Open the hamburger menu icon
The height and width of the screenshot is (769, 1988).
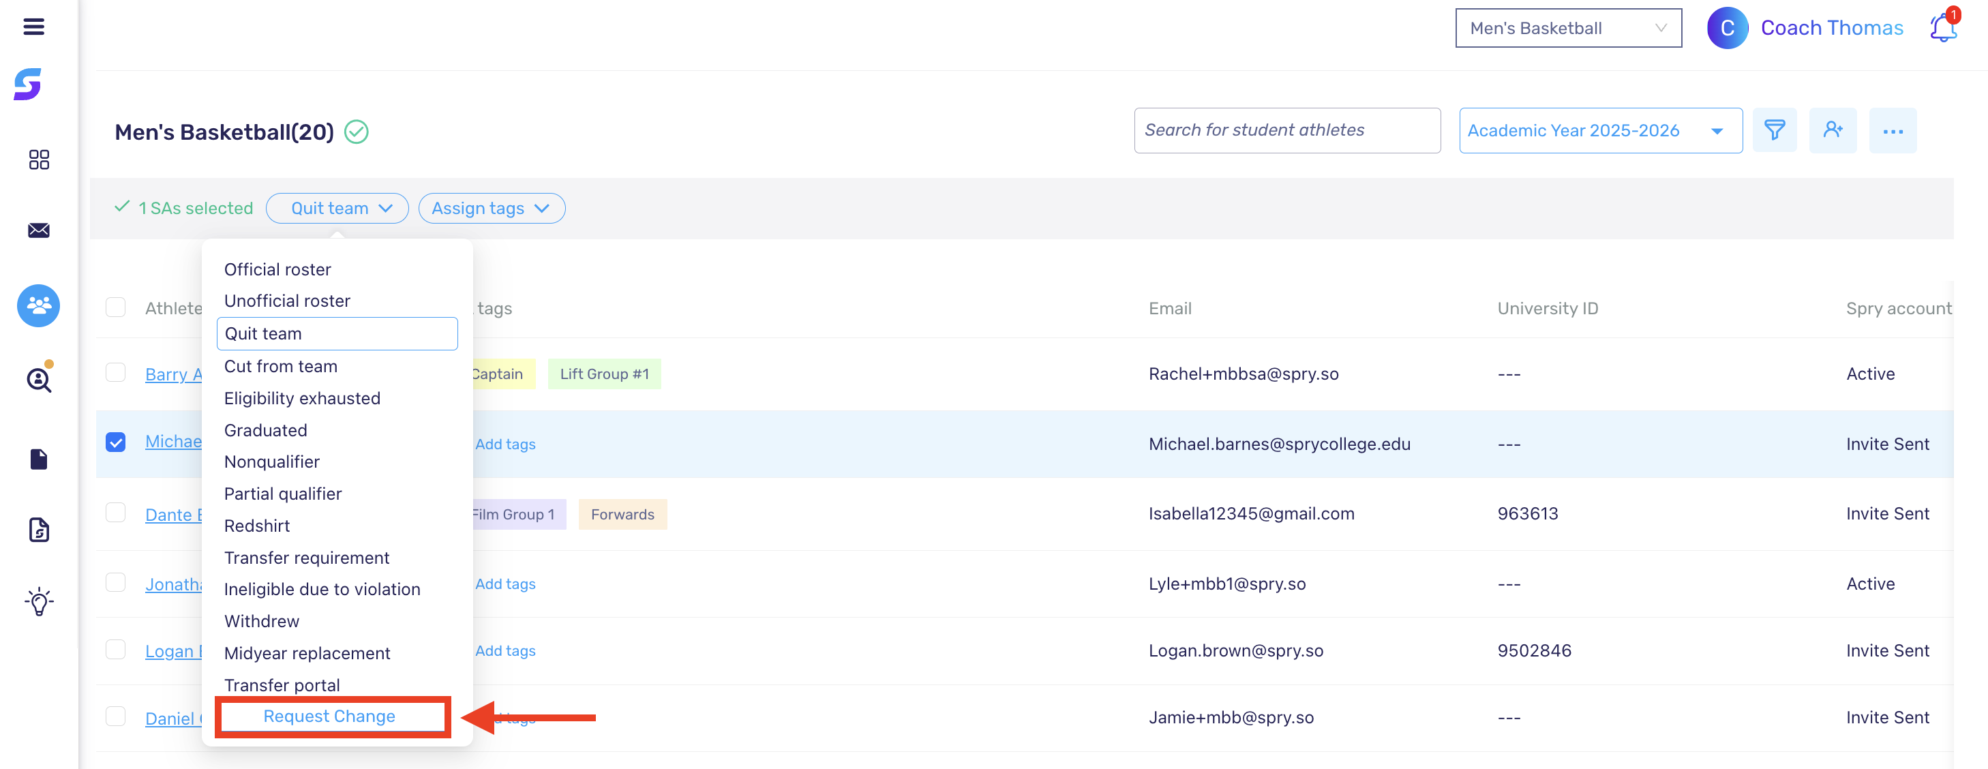pyautogui.click(x=33, y=27)
